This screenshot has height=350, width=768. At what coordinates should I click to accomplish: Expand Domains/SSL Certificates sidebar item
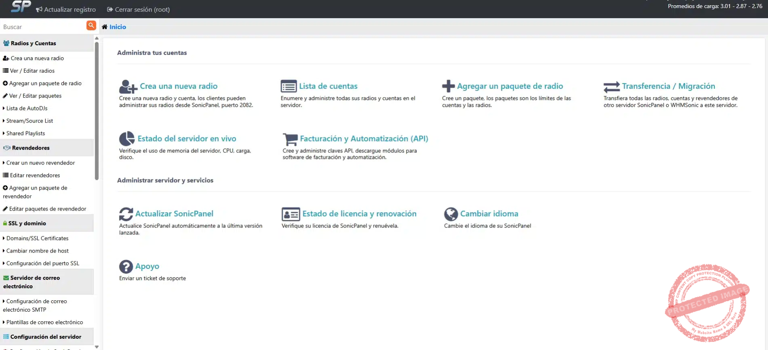point(37,238)
